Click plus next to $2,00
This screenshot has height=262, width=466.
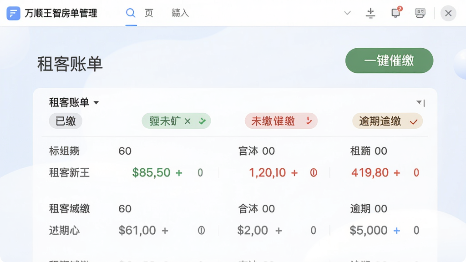(279, 230)
